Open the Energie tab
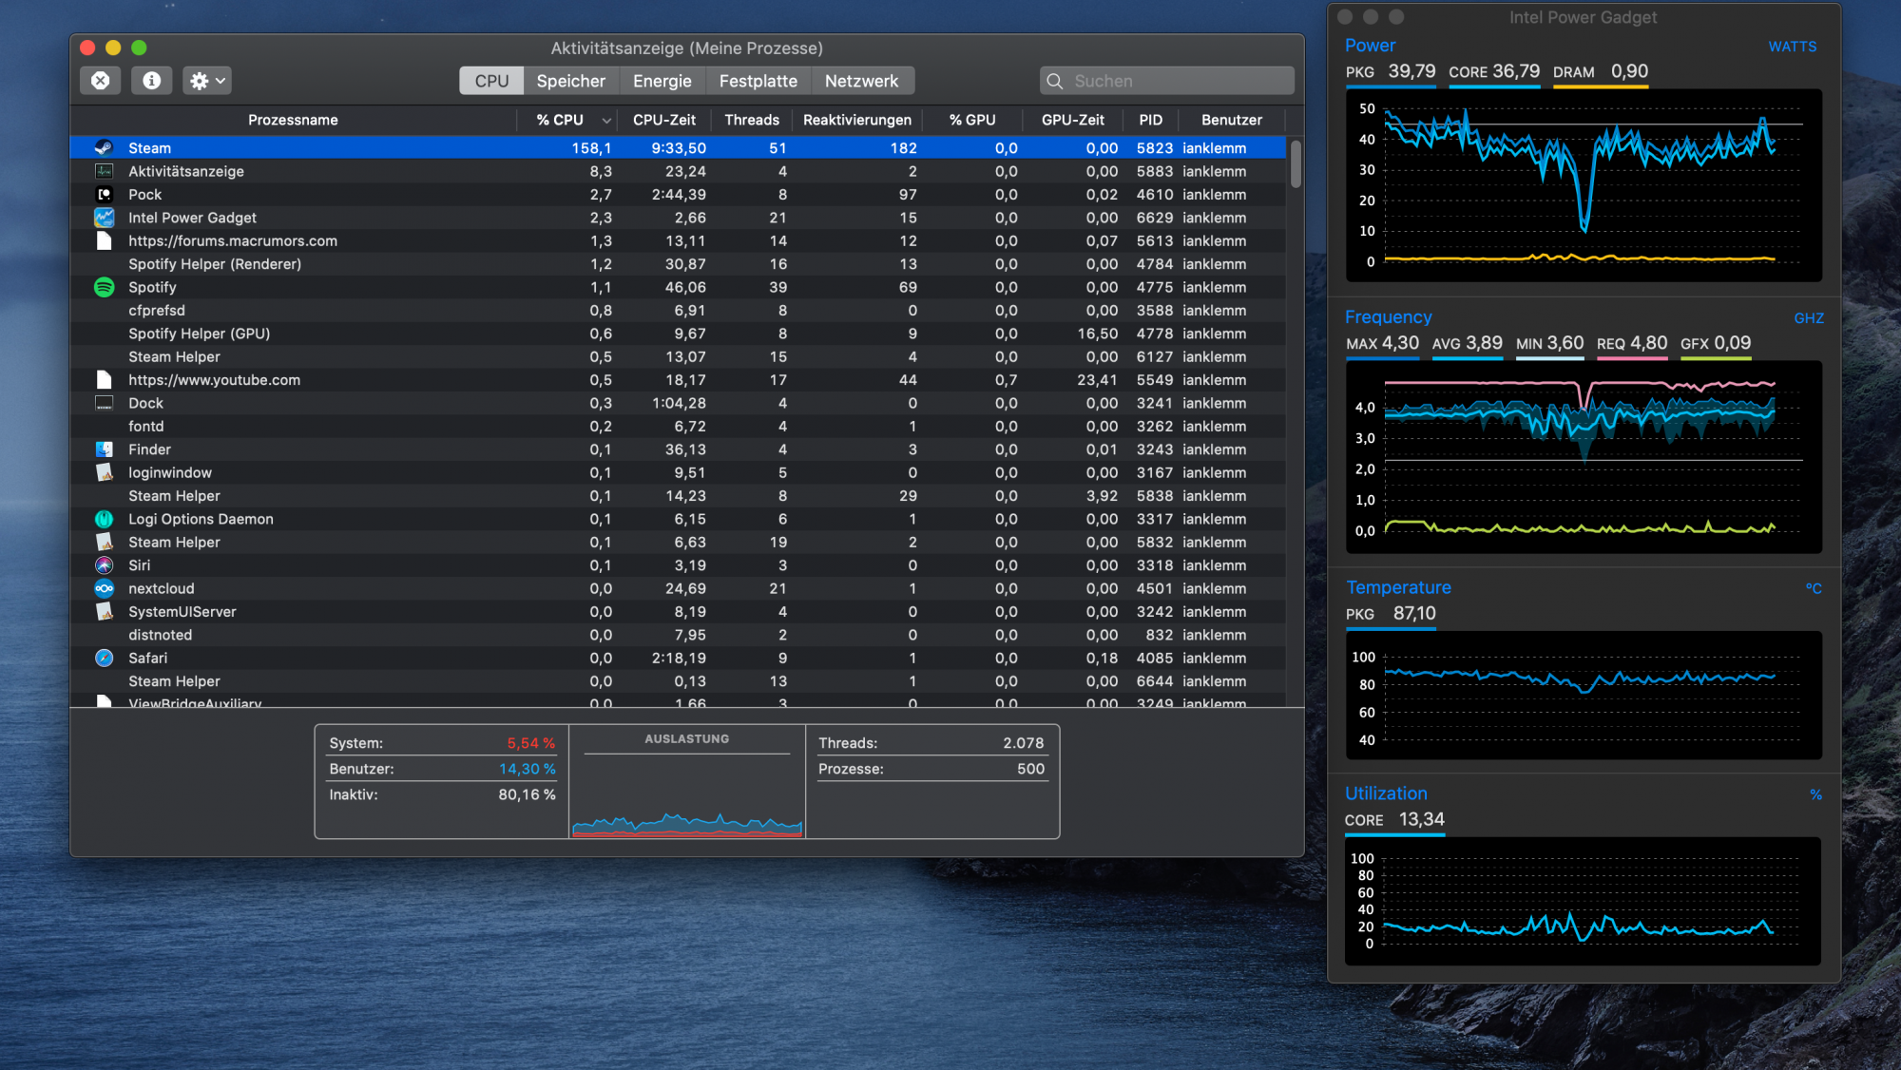Screen dimensions: 1901x1070 click(x=662, y=81)
